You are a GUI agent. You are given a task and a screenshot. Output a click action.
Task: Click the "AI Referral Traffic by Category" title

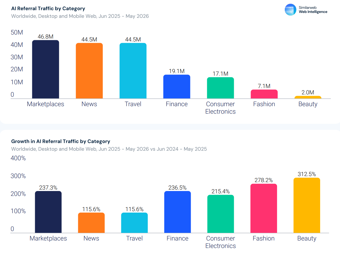pos(48,8)
